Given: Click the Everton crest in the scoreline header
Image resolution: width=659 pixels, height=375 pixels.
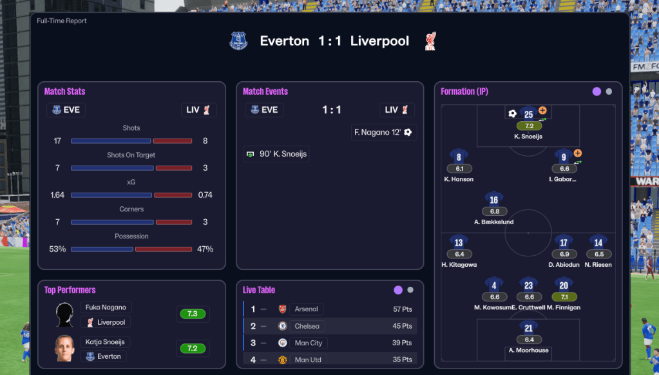Looking at the screenshot, I should [238, 41].
